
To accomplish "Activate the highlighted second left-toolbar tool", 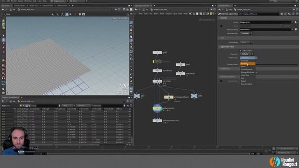I will point(3,40).
